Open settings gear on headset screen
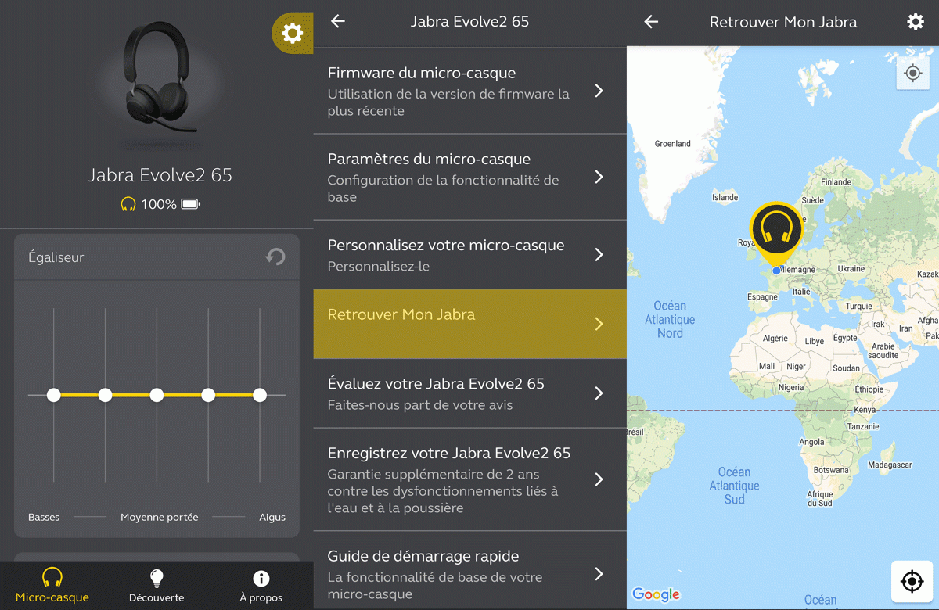Viewport: 939px width, 610px height. pos(292,33)
